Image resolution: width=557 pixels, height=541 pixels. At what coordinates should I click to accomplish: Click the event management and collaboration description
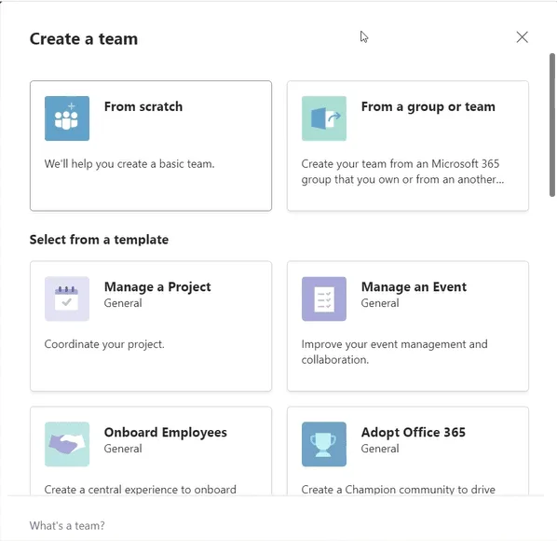(x=394, y=352)
